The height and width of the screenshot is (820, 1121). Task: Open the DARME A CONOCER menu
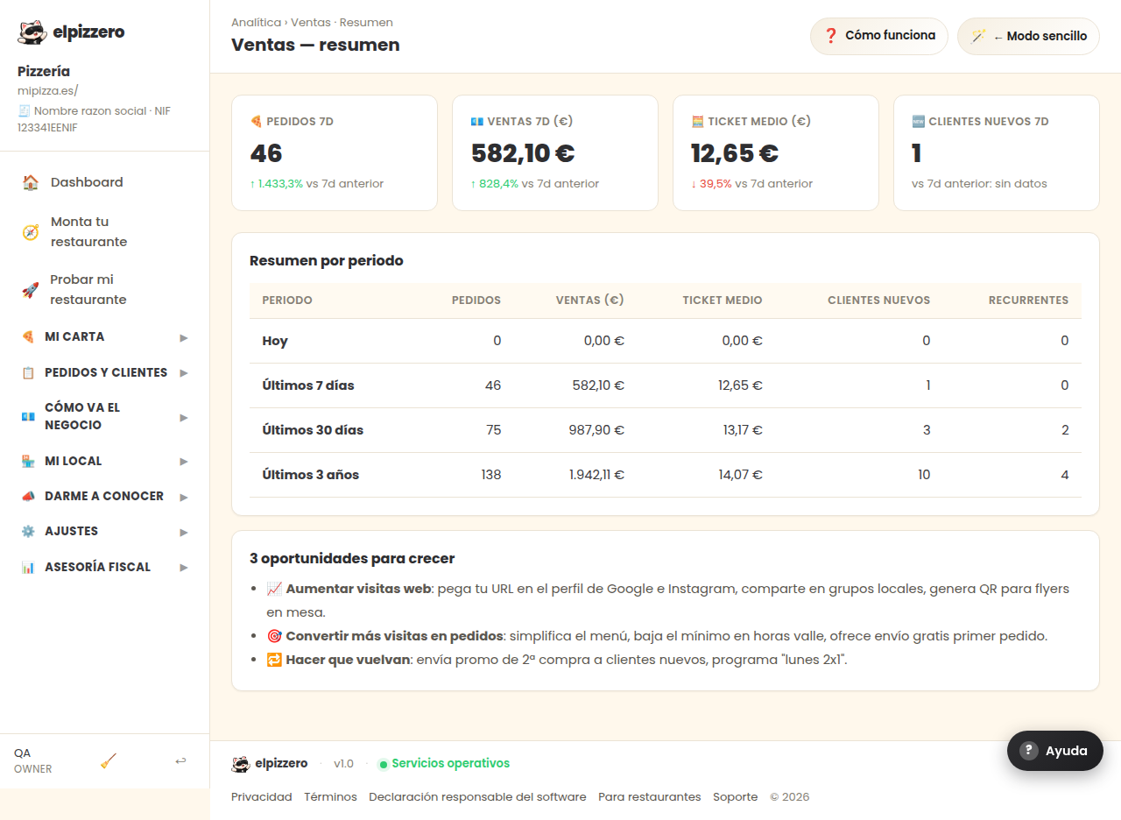(x=105, y=496)
